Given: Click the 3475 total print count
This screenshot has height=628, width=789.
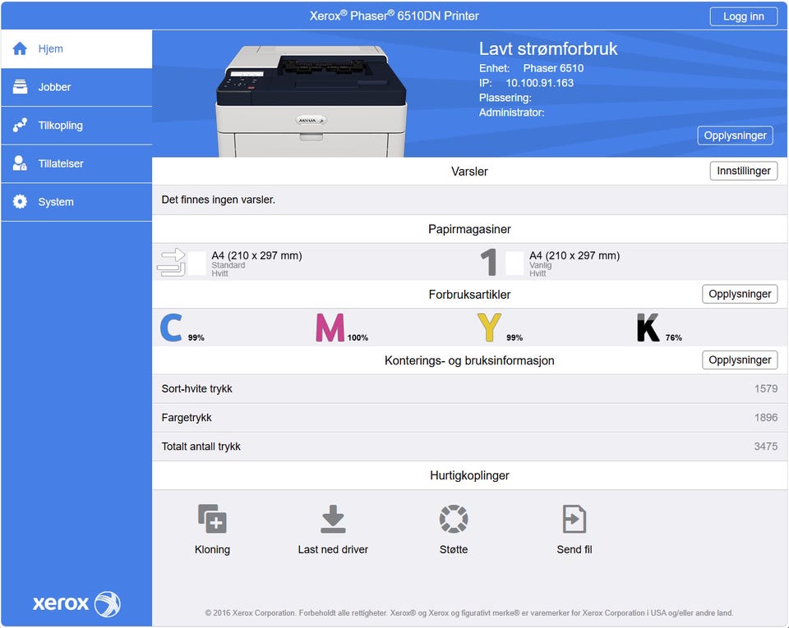Looking at the screenshot, I should [766, 446].
